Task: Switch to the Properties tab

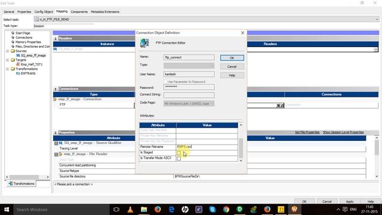Action: coord(24,12)
